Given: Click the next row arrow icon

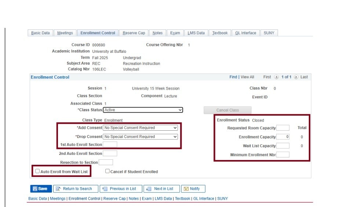Looking at the screenshot, I should pos(296,77).
